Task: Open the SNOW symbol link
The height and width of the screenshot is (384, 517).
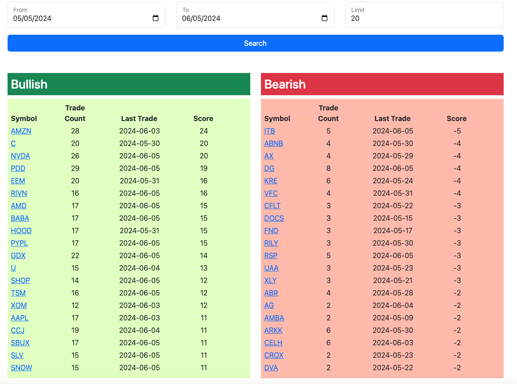Action: coord(21,368)
